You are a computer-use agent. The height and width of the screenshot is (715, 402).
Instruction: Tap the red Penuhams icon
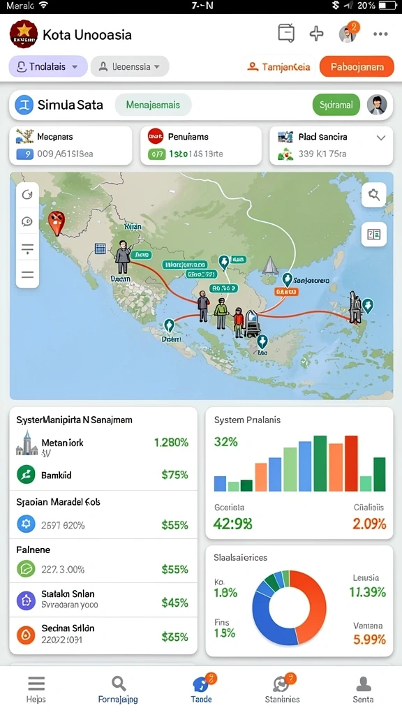(156, 136)
